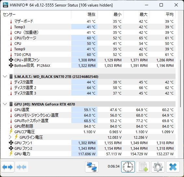
Task: Click the センサー column header
Action: (x=36, y=15)
